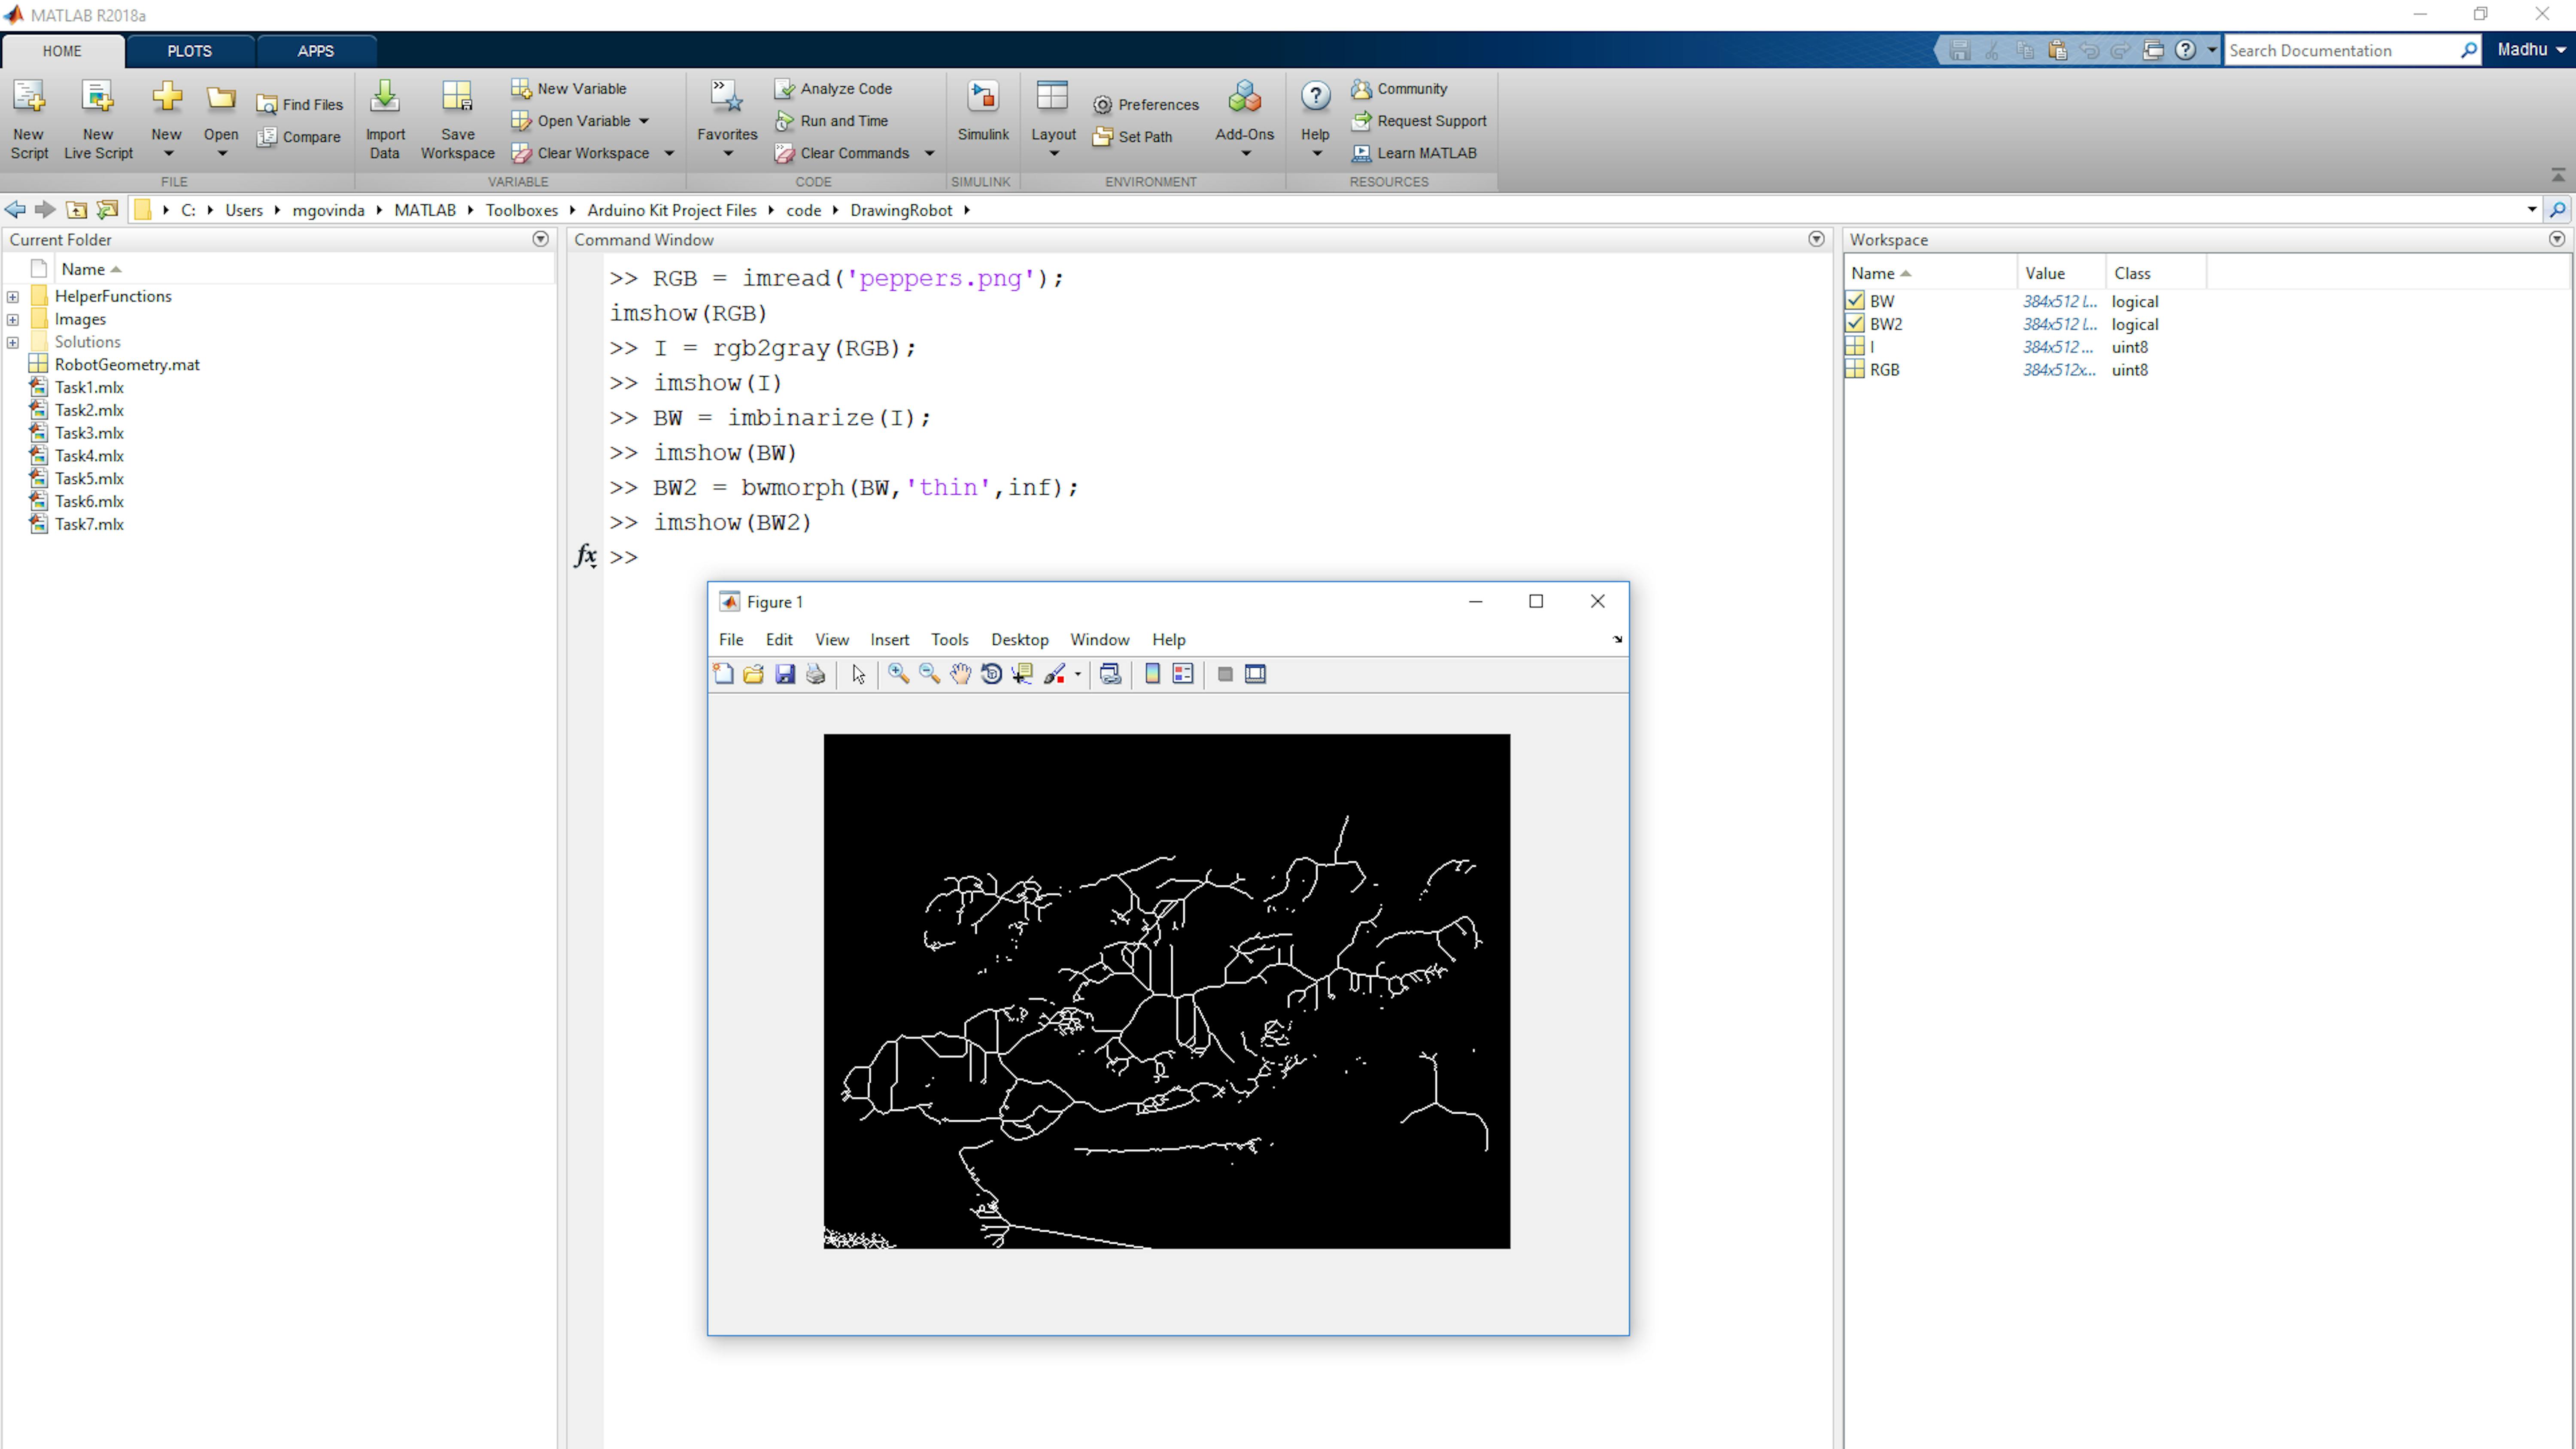Click the New Live Script icon
Image resolution: width=2576 pixels, height=1449 pixels.
[98, 98]
